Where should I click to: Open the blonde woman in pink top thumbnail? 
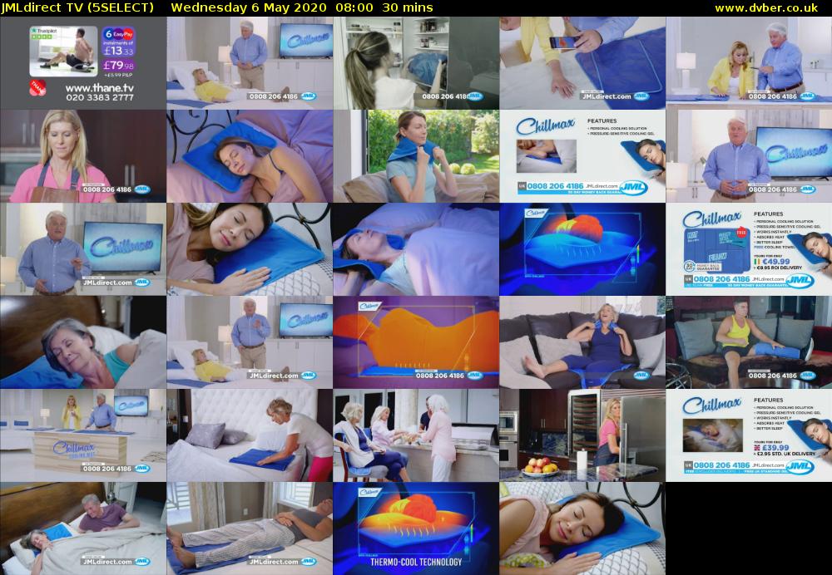(83, 156)
